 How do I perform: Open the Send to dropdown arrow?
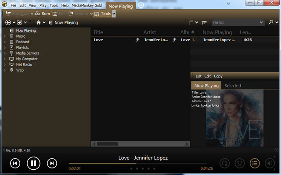(91, 14)
